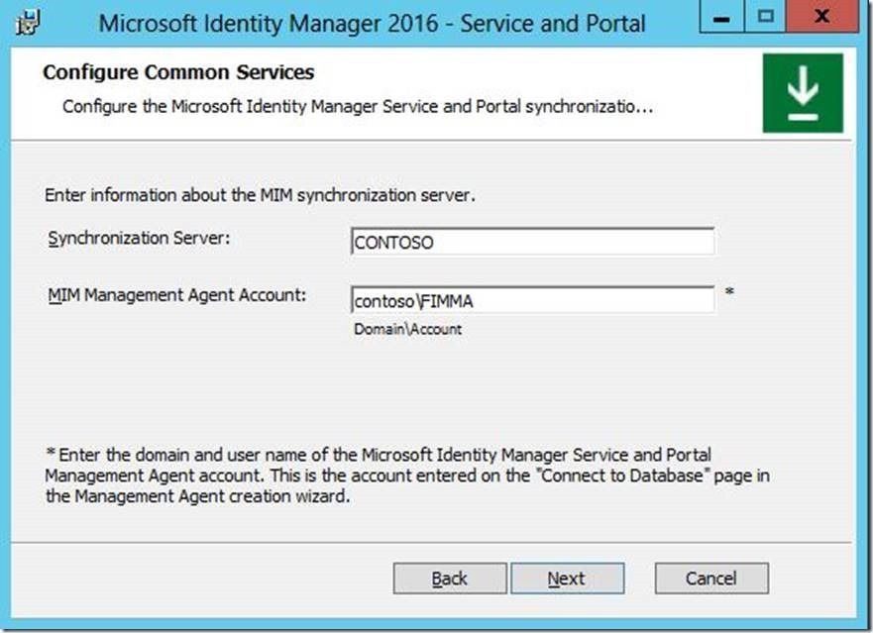The image size is (873, 633).
Task: Click the Synchronization Server label
Action: 138,238
